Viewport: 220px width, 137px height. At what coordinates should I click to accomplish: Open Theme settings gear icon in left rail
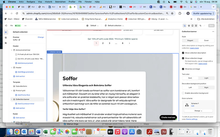[x=6, y=38]
